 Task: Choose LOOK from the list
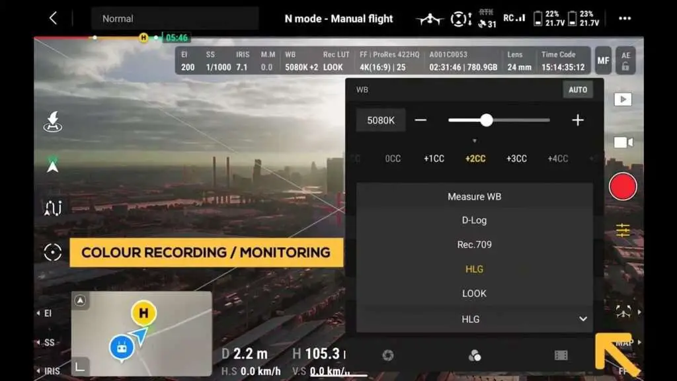[475, 293]
